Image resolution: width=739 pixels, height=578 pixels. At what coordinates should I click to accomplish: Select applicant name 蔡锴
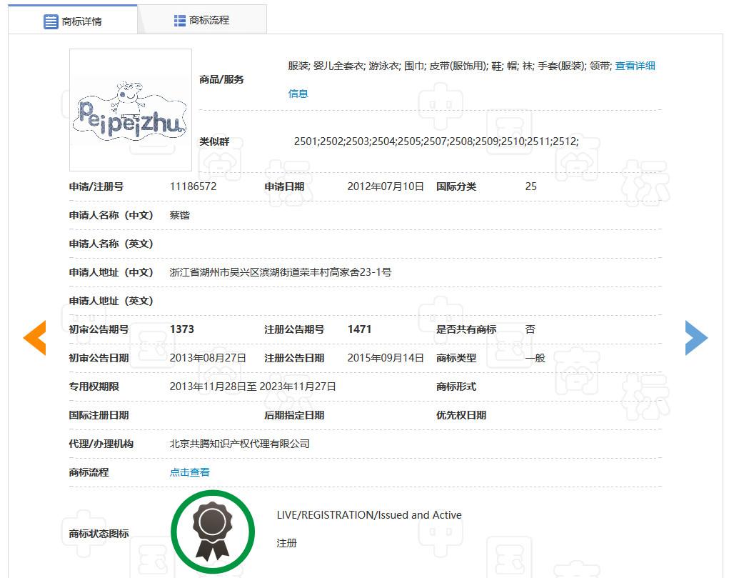pyautogui.click(x=179, y=216)
